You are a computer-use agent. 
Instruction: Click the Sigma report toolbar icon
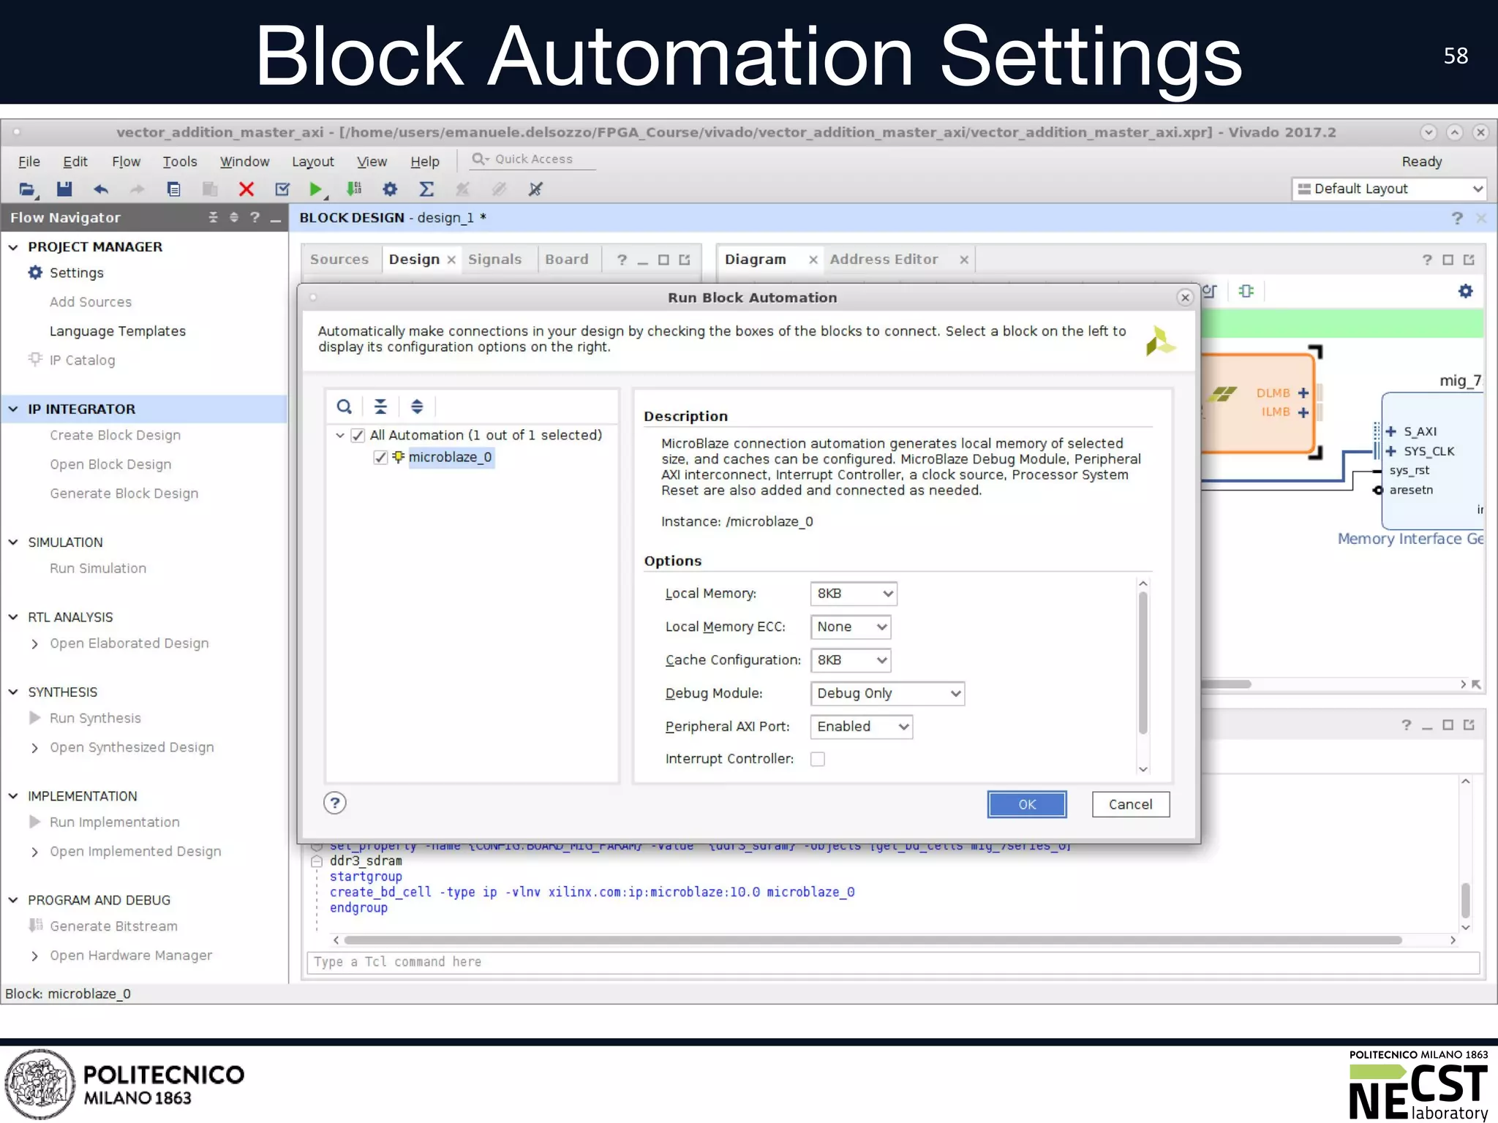pyautogui.click(x=426, y=189)
